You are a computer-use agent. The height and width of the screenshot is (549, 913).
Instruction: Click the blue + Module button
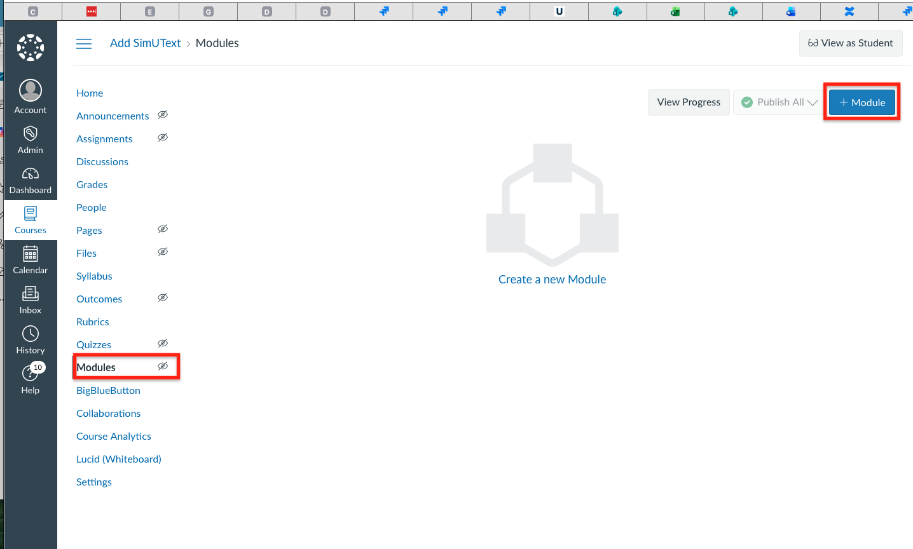(862, 102)
